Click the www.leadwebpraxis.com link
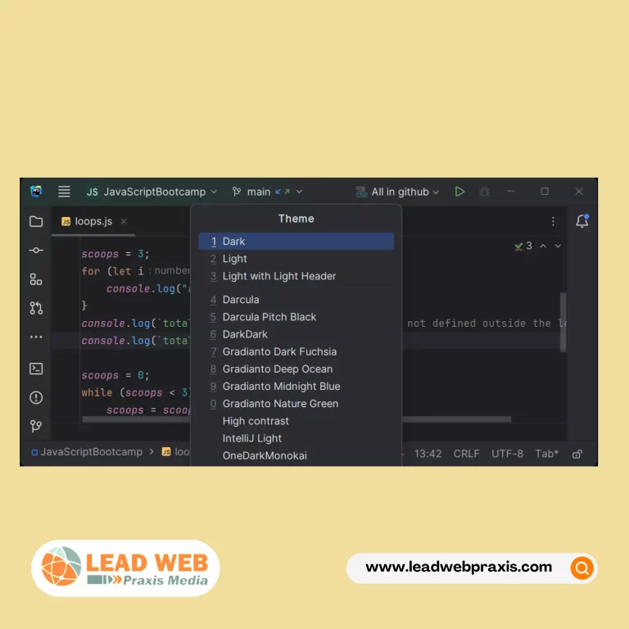629x629 pixels. pyautogui.click(x=459, y=567)
